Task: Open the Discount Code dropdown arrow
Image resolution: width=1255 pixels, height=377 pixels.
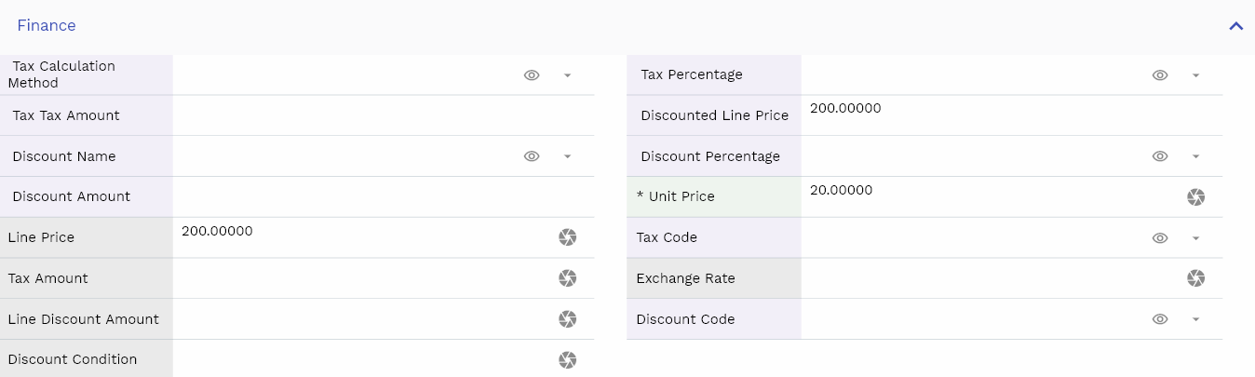Action: click(x=1196, y=319)
